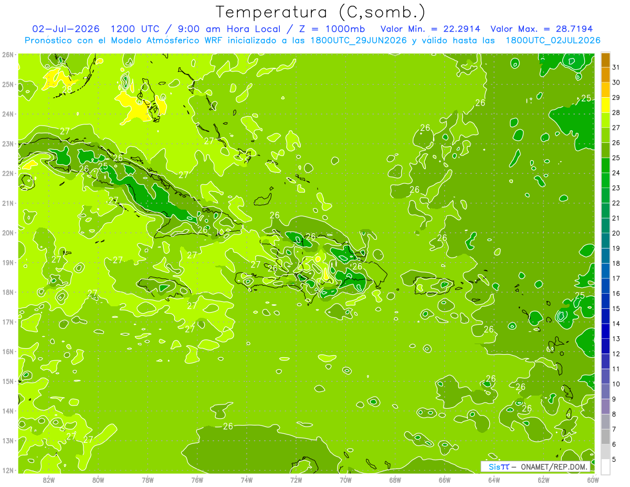Click the color bar scale value 10

click(616, 384)
